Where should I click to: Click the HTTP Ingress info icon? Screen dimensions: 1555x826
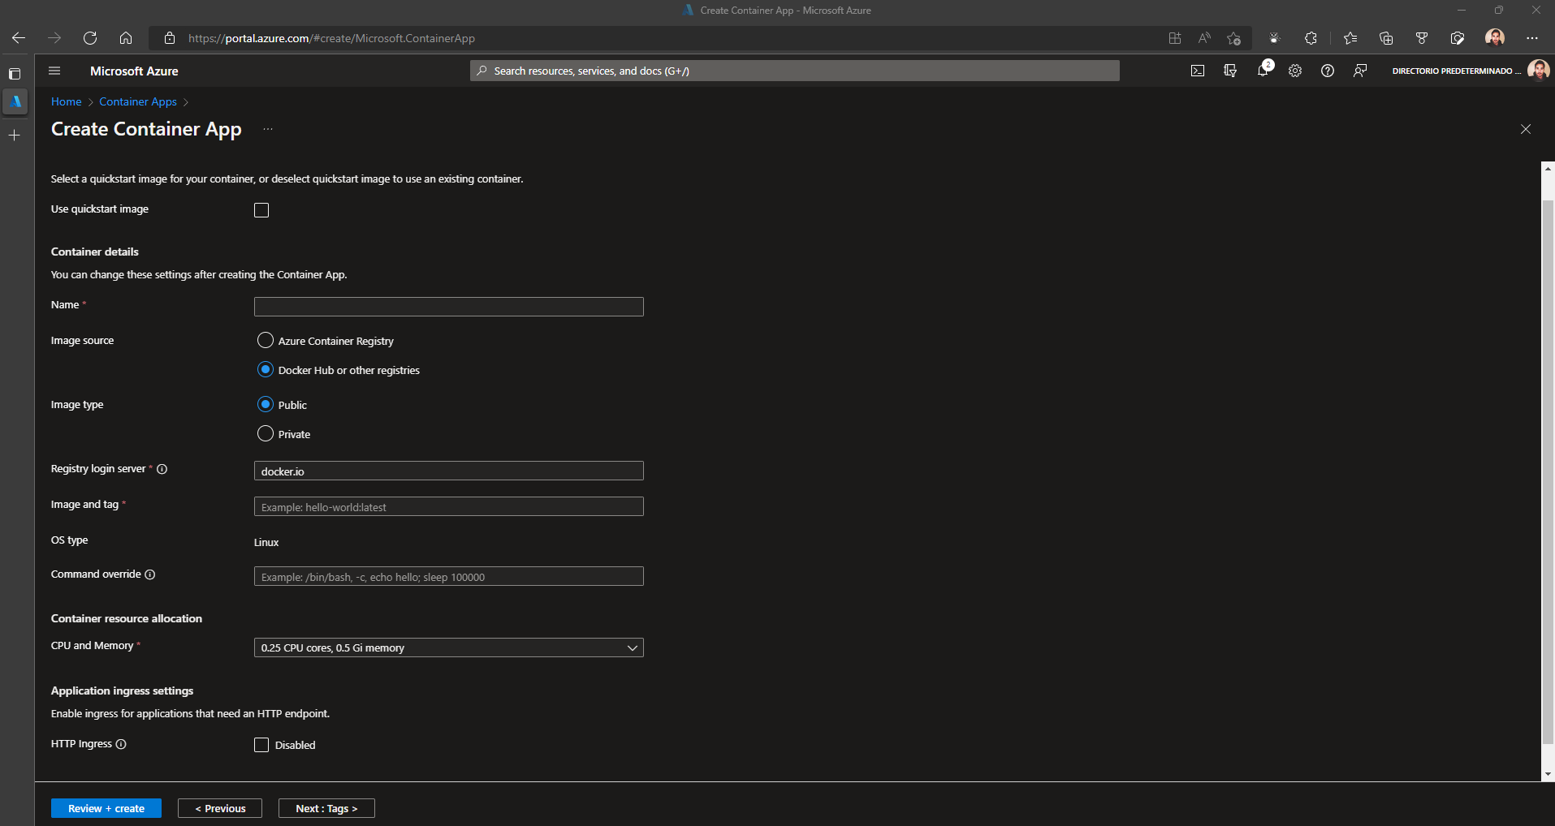click(x=121, y=744)
